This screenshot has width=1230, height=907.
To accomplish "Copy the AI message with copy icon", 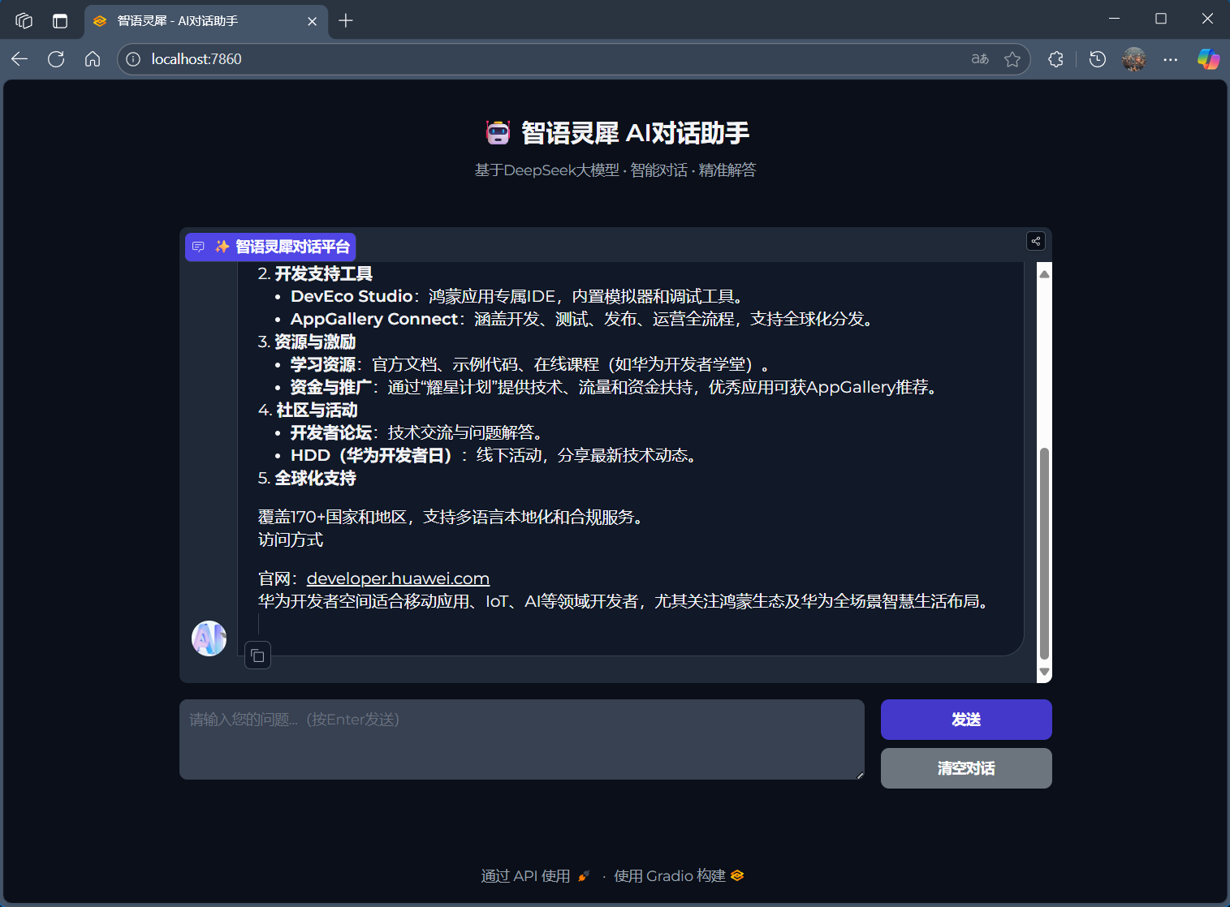I will click(257, 656).
